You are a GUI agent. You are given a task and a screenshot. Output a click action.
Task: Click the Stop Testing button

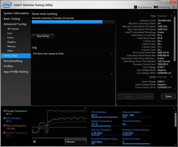pyautogui.click(x=43, y=36)
